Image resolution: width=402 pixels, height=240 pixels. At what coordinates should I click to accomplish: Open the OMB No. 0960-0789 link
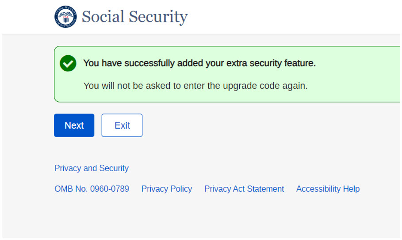pos(92,189)
